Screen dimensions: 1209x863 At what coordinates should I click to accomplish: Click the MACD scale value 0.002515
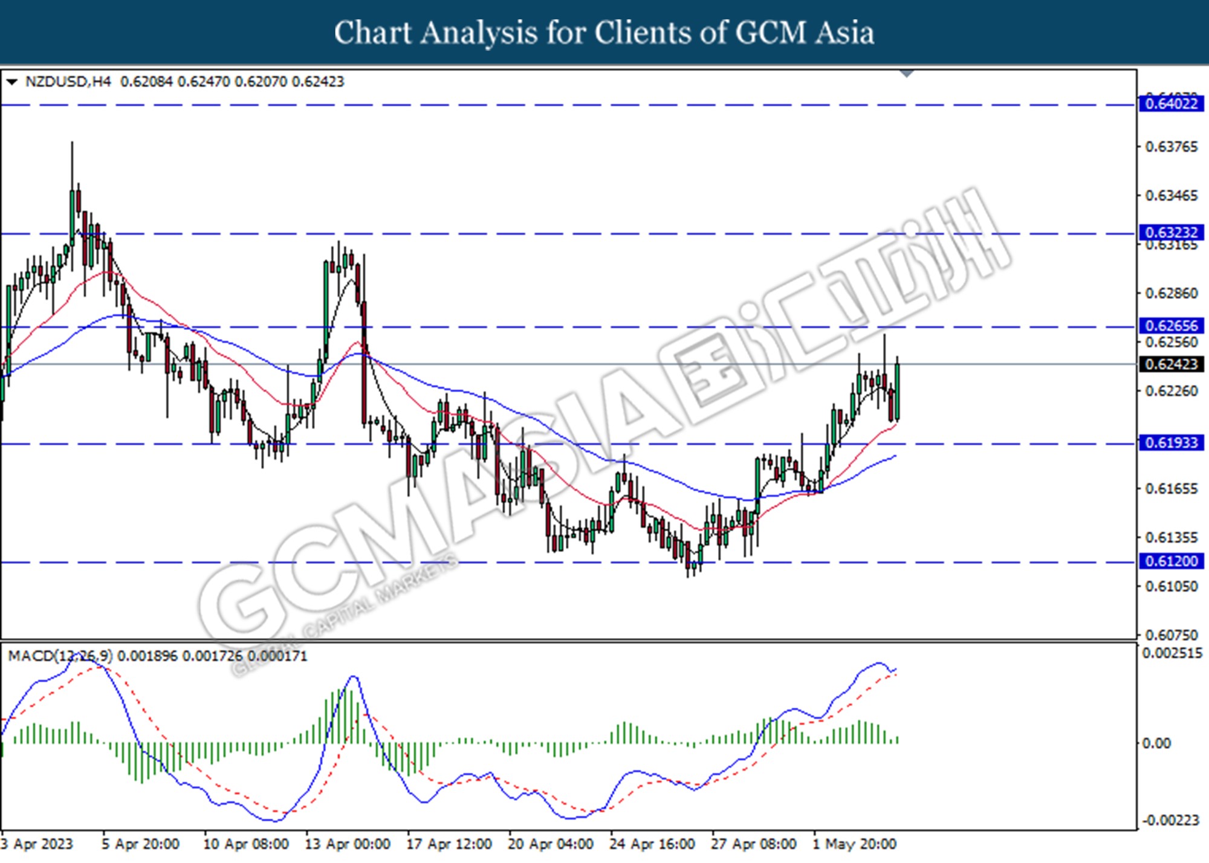pos(1172,653)
